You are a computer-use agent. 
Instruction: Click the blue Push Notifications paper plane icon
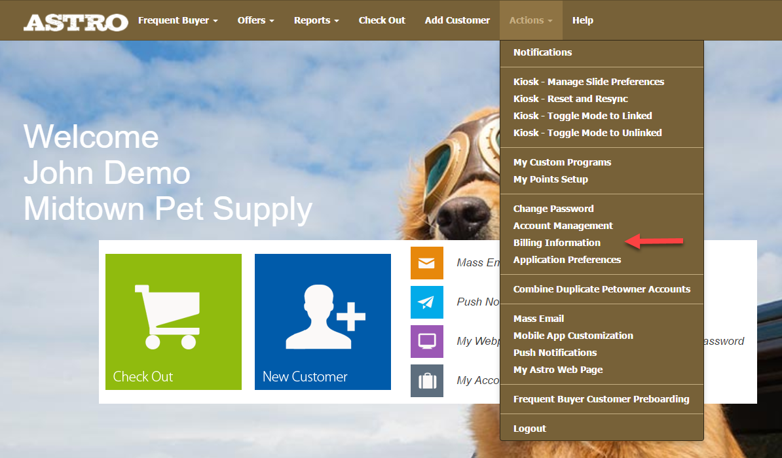click(x=427, y=302)
